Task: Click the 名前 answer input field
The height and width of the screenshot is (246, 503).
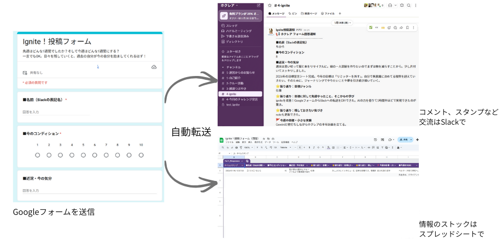Action: [x=56, y=112]
